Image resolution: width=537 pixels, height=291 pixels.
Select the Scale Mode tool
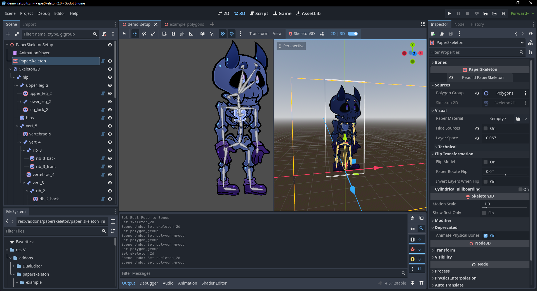click(x=153, y=34)
